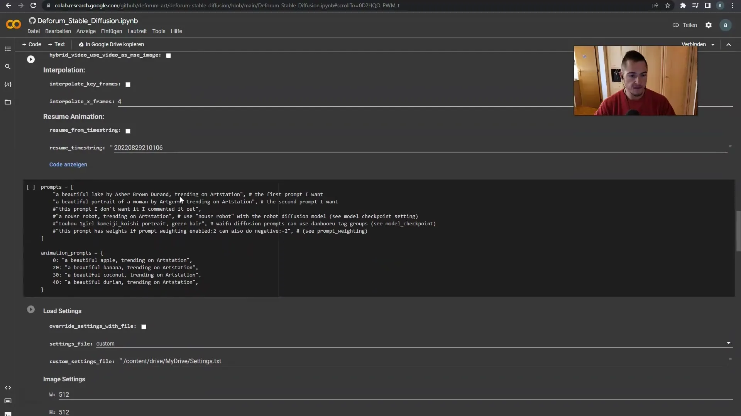Screen dimensions: 741x416
Task: Open the Anzeige menu
Action: (x=86, y=31)
